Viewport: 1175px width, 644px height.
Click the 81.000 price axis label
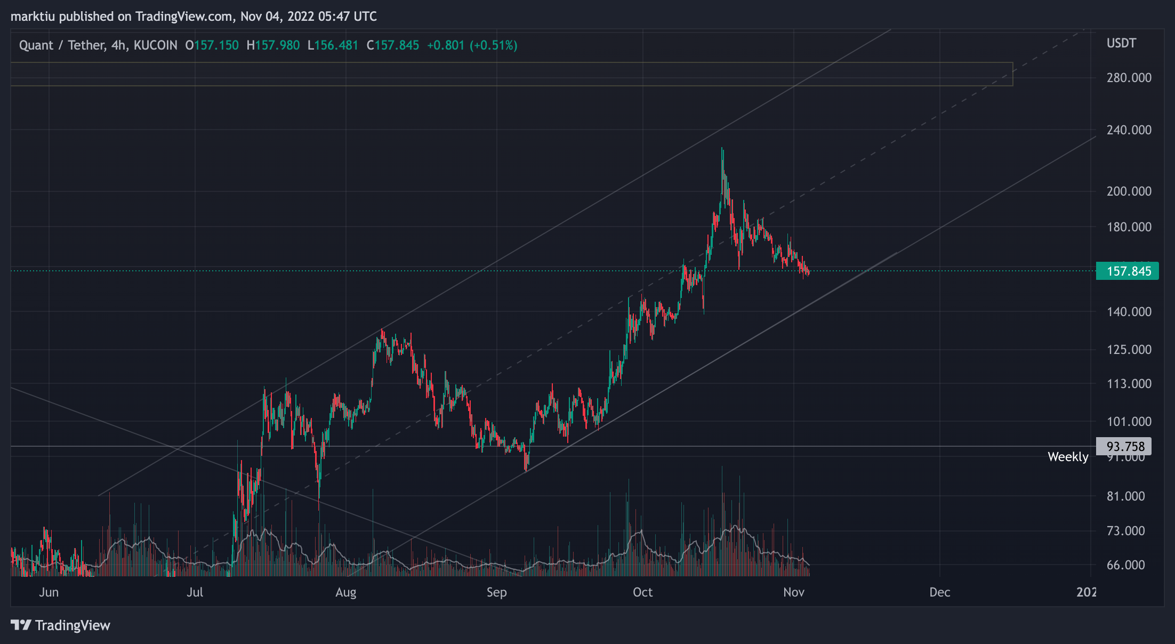point(1125,496)
